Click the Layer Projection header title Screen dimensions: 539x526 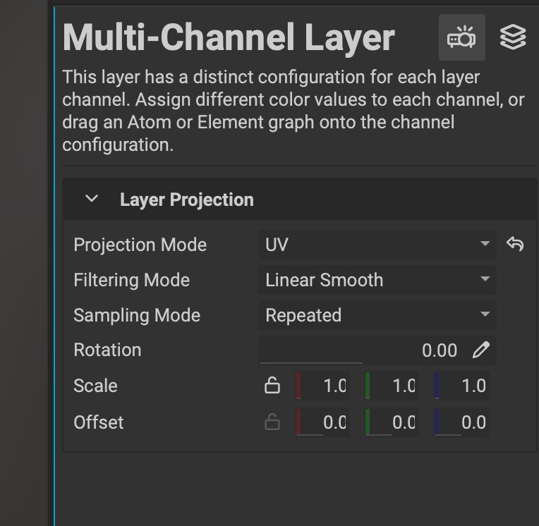pyautogui.click(x=186, y=200)
